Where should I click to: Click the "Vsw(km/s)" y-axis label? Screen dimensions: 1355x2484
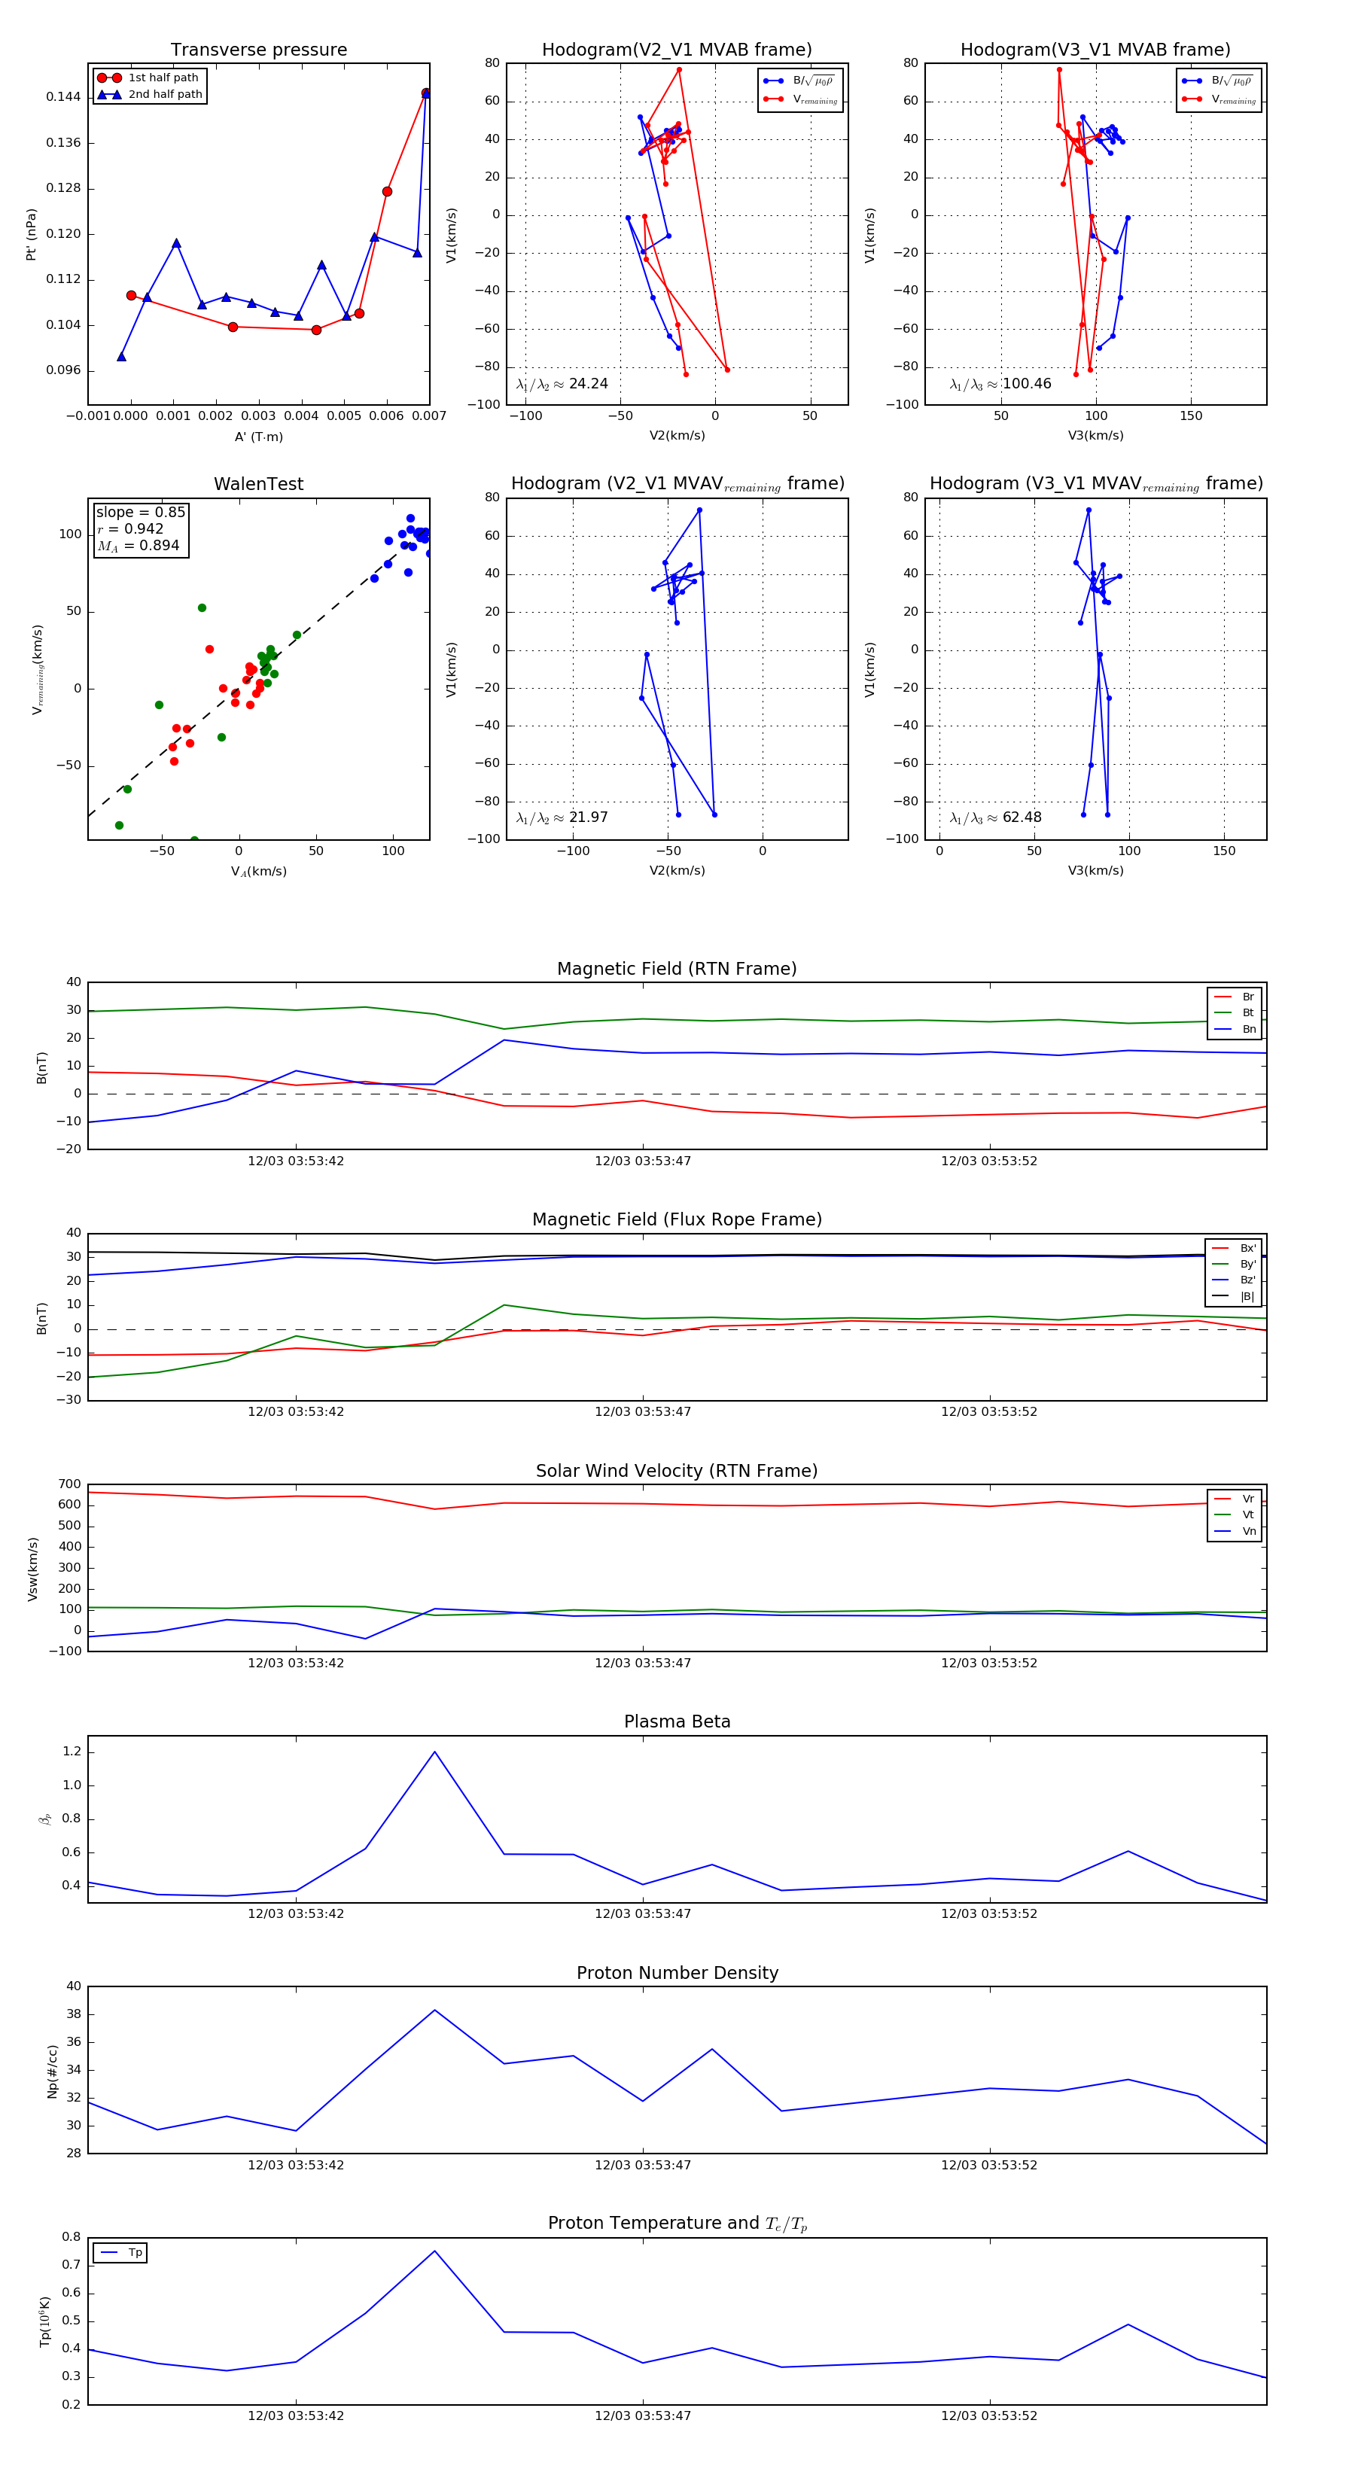click(33, 1569)
